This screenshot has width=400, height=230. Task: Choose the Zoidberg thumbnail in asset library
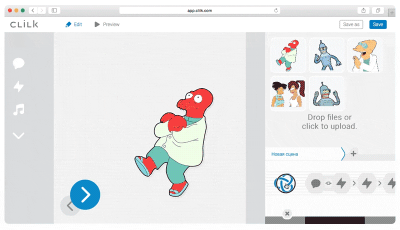tap(288, 55)
